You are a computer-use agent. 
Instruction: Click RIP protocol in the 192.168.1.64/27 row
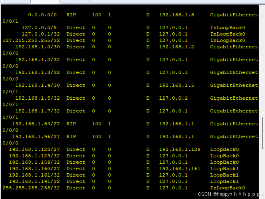[x=71, y=124]
